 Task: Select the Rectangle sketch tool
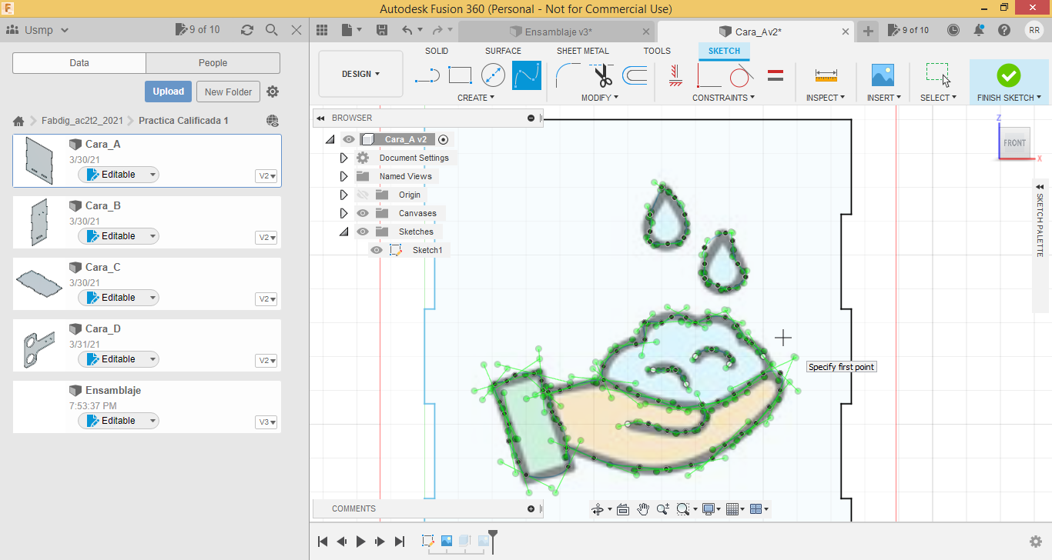pos(460,75)
